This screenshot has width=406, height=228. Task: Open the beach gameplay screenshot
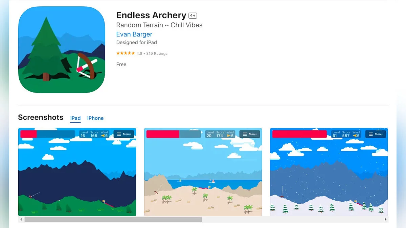click(203, 172)
